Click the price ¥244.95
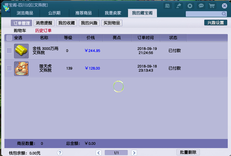The image size is (231, 156). pyautogui.click(x=92, y=51)
